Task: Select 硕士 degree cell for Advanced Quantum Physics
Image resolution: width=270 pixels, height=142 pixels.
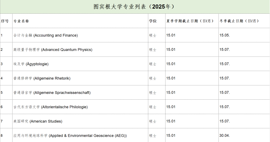Action: (x=153, y=50)
